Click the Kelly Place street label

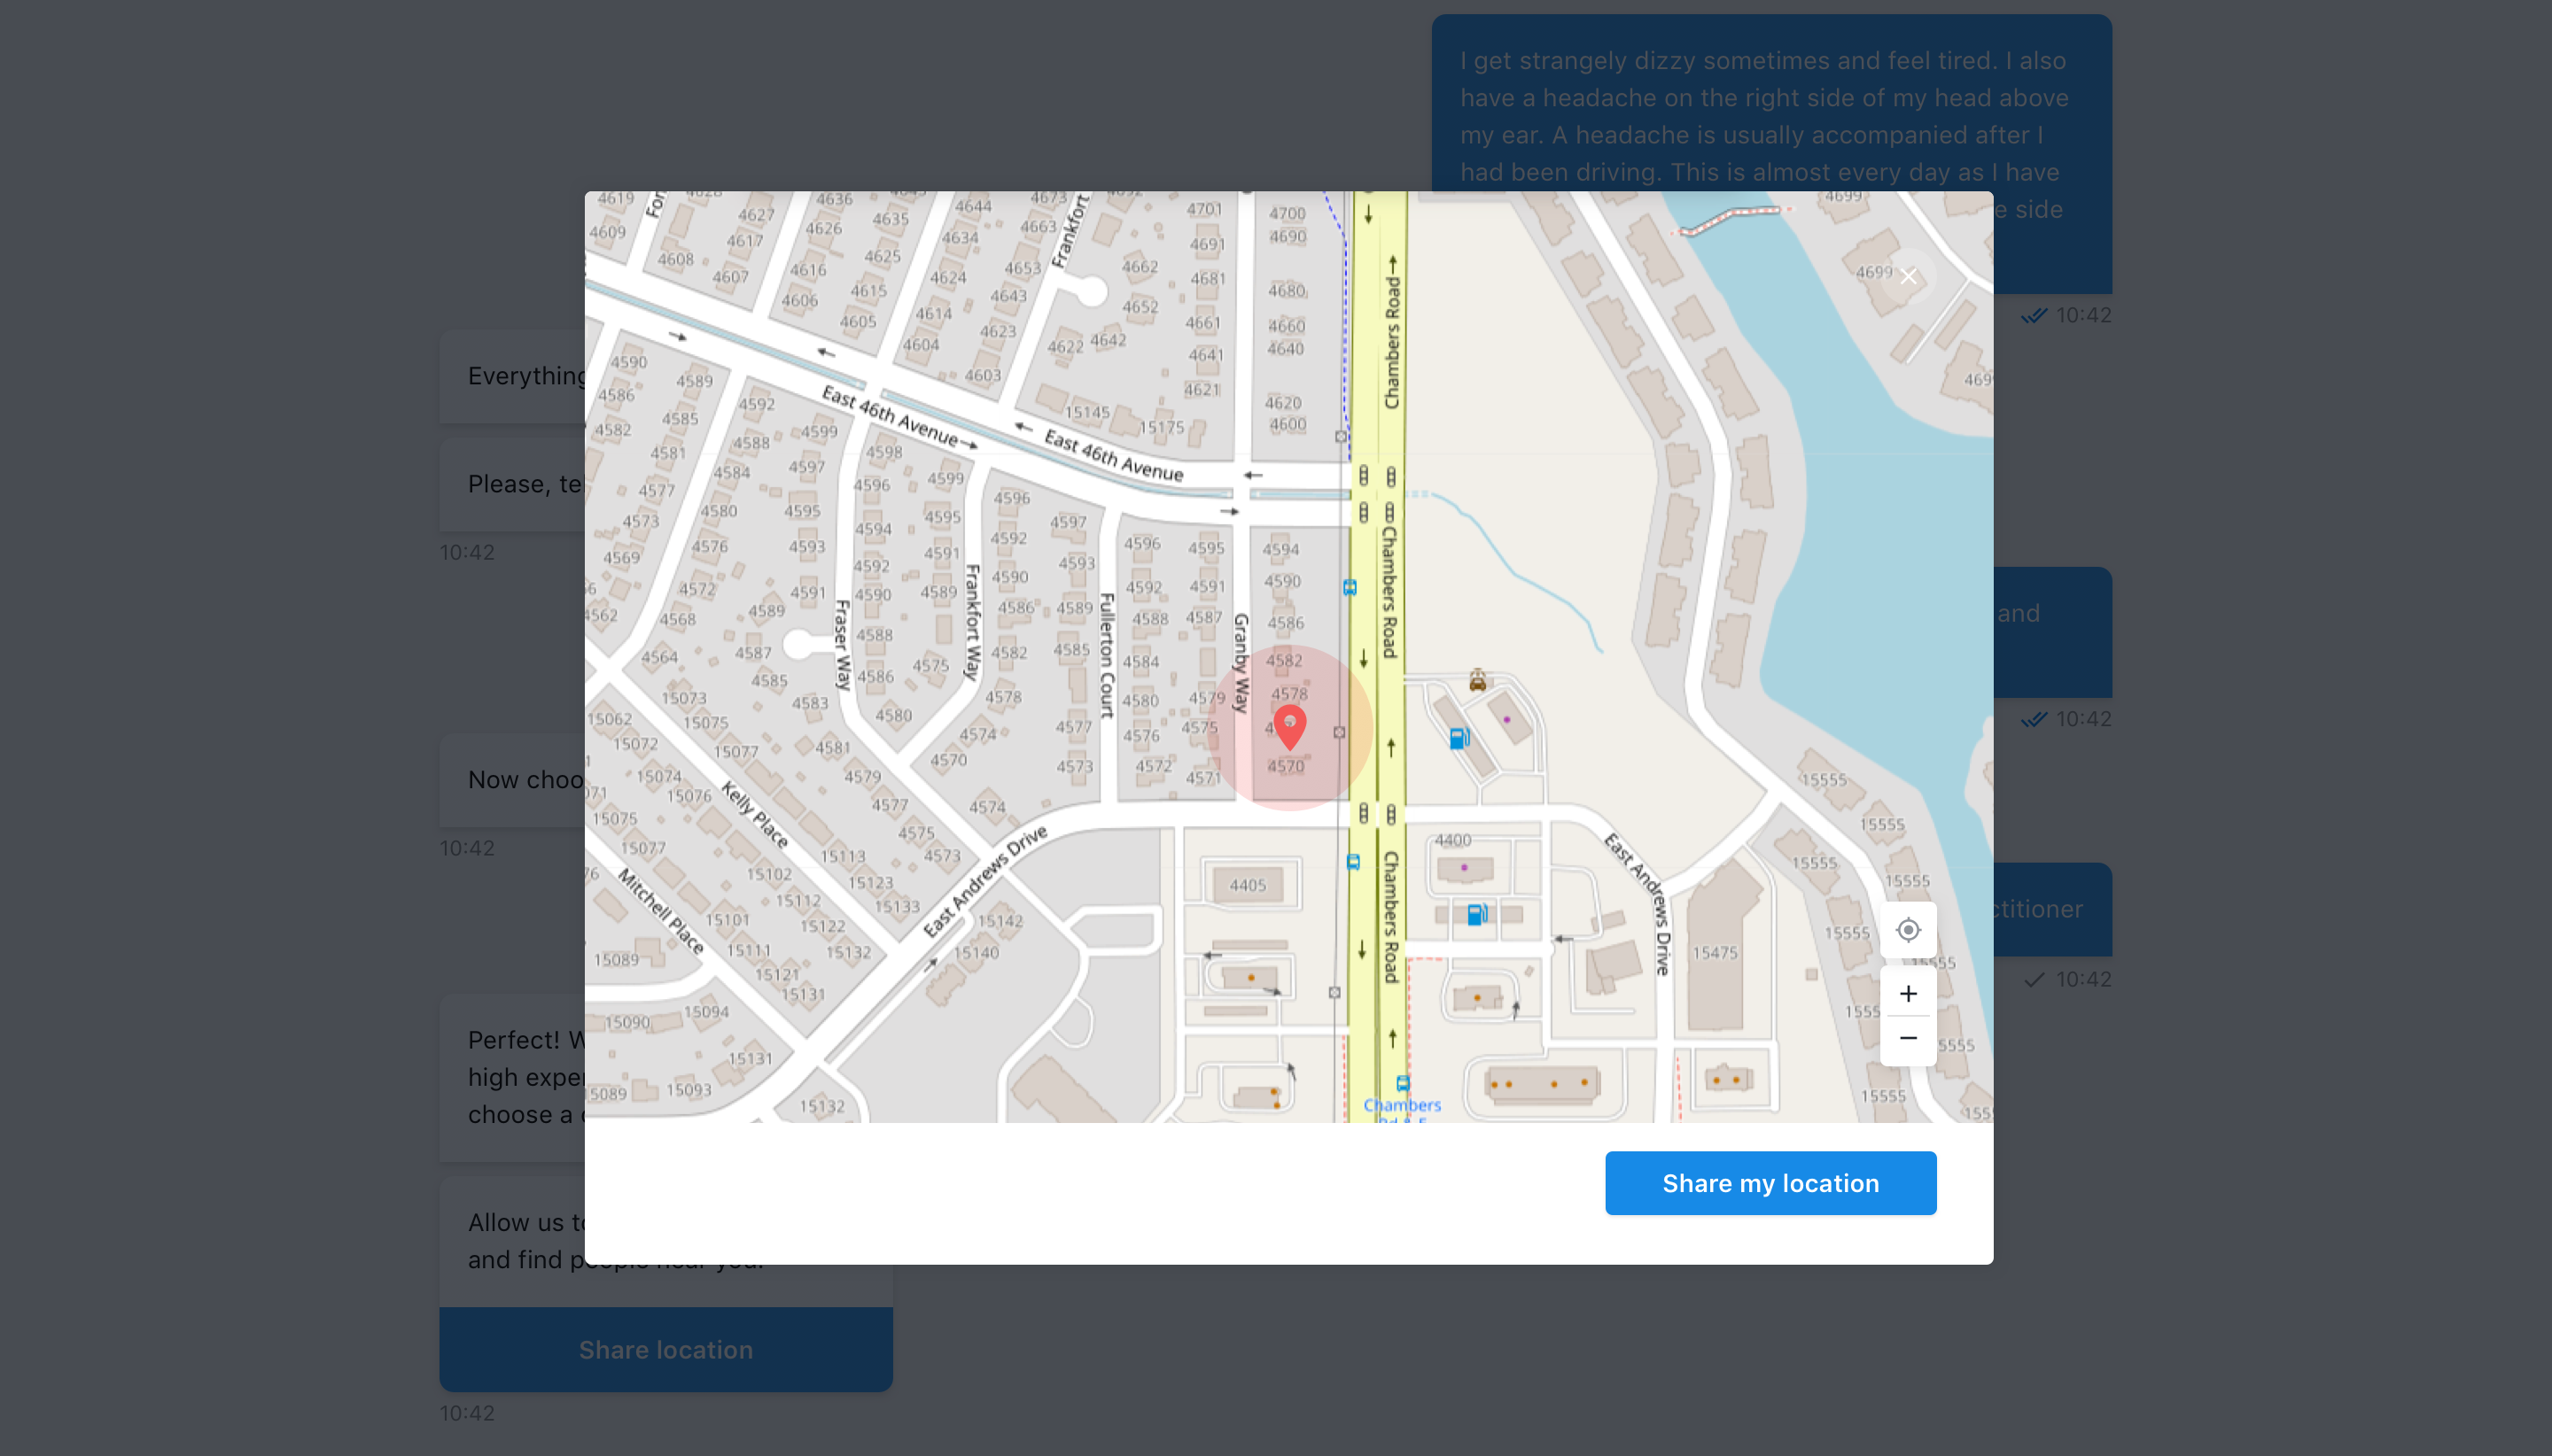coord(755,816)
